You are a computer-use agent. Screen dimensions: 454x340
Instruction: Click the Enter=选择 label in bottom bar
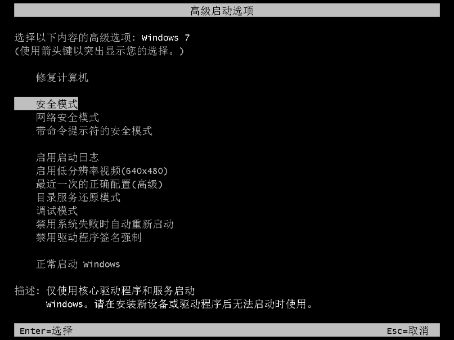pyautogui.click(x=46, y=331)
